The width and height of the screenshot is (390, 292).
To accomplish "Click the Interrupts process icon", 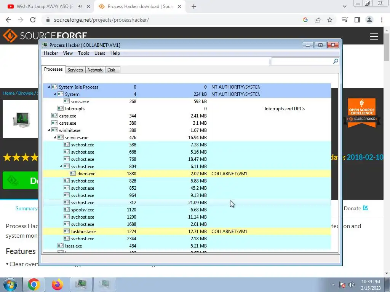I will point(61,108).
